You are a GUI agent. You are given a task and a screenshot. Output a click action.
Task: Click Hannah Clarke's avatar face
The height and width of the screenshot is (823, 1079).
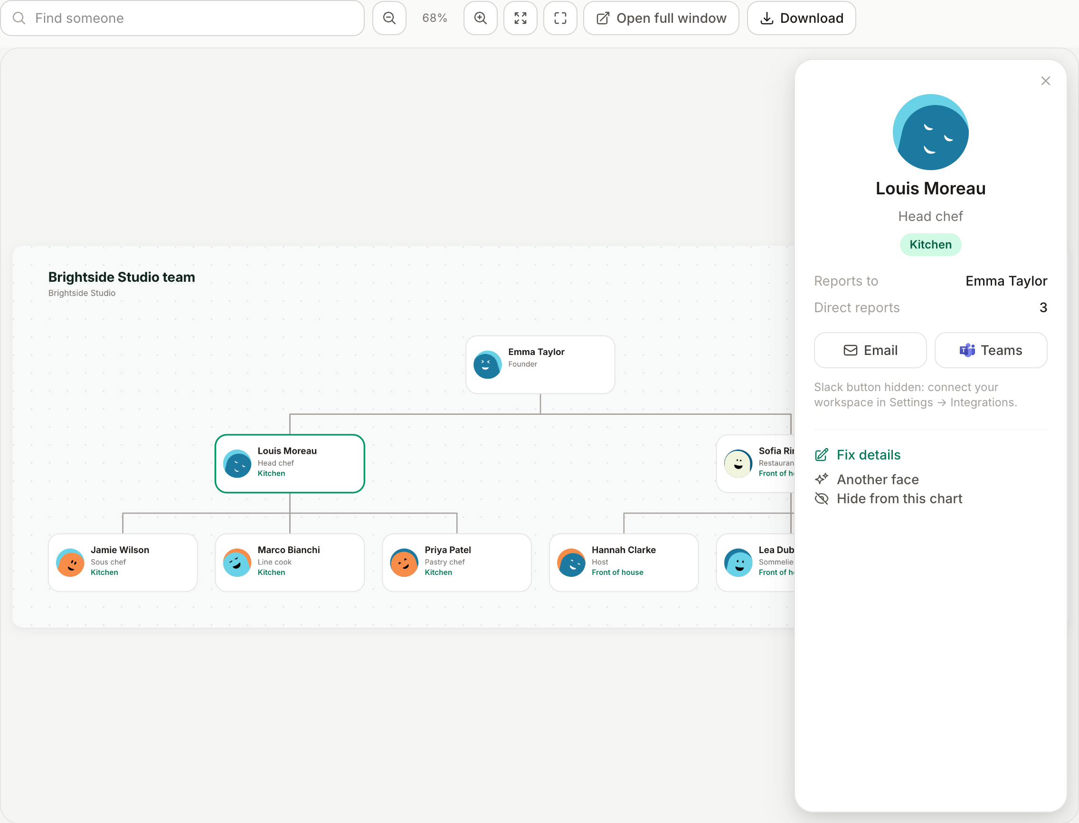tap(571, 563)
